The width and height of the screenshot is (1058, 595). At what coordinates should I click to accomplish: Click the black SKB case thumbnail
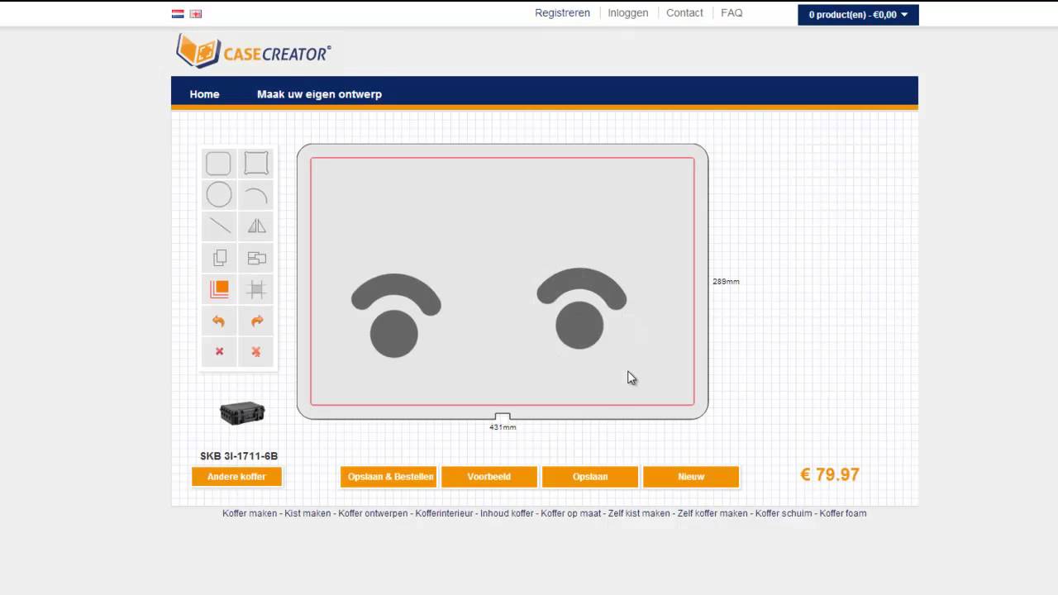242,412
